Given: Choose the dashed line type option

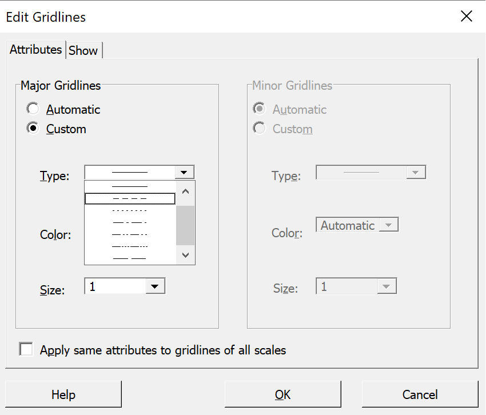Looking at the screenshot, I should coord(130,199).
